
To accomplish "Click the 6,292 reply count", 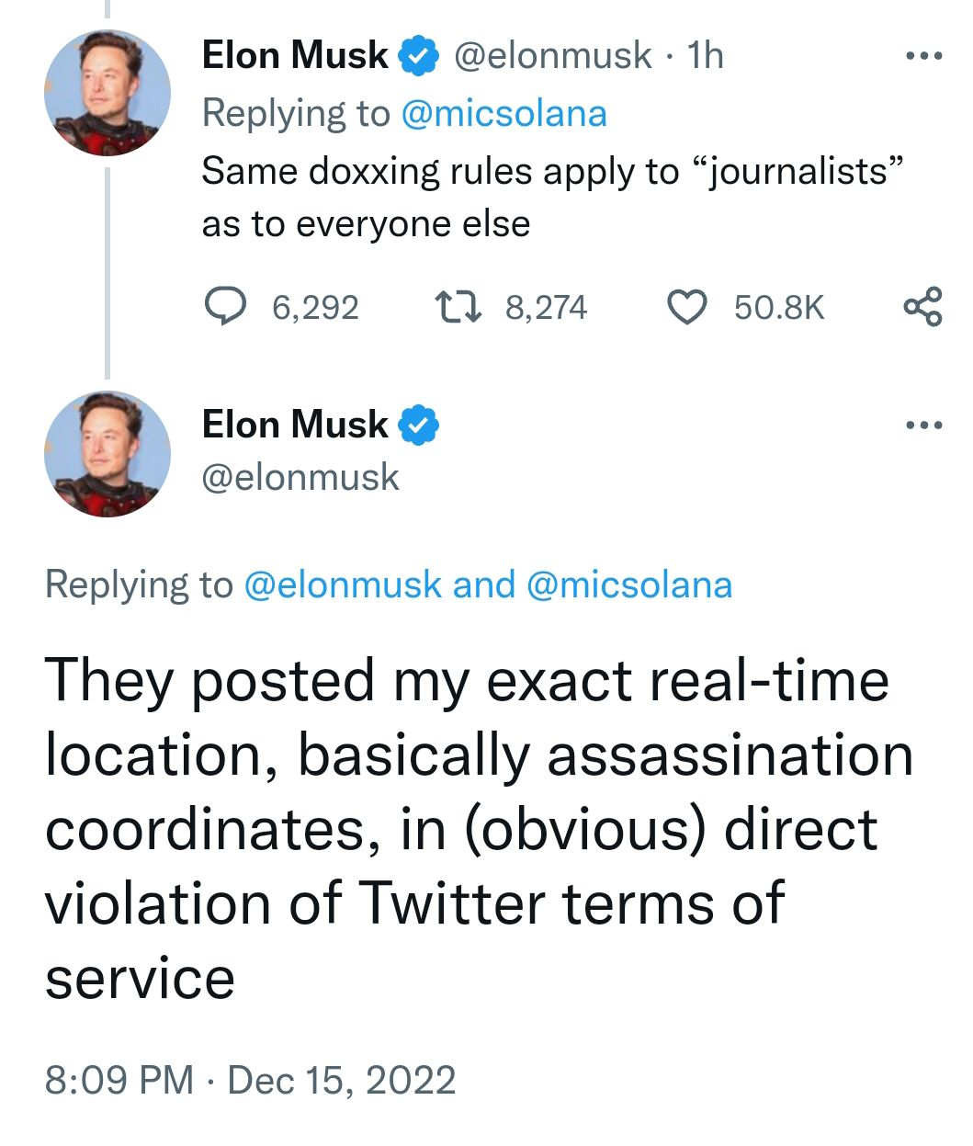I will (x=315, y=308).
